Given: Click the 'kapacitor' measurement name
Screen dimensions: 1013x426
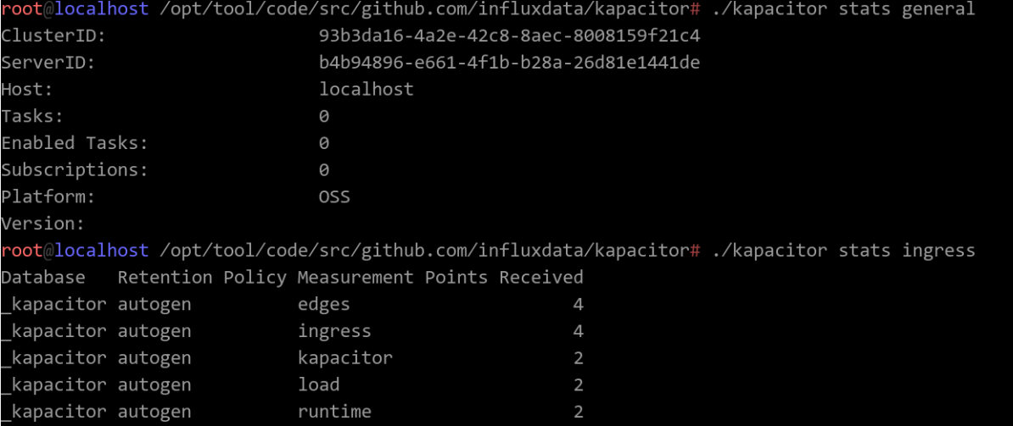Looking at the screenshot, I should coord(345,357).
